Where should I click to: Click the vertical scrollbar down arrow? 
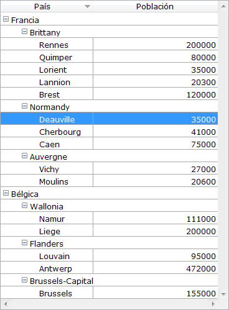pos(223,294)
